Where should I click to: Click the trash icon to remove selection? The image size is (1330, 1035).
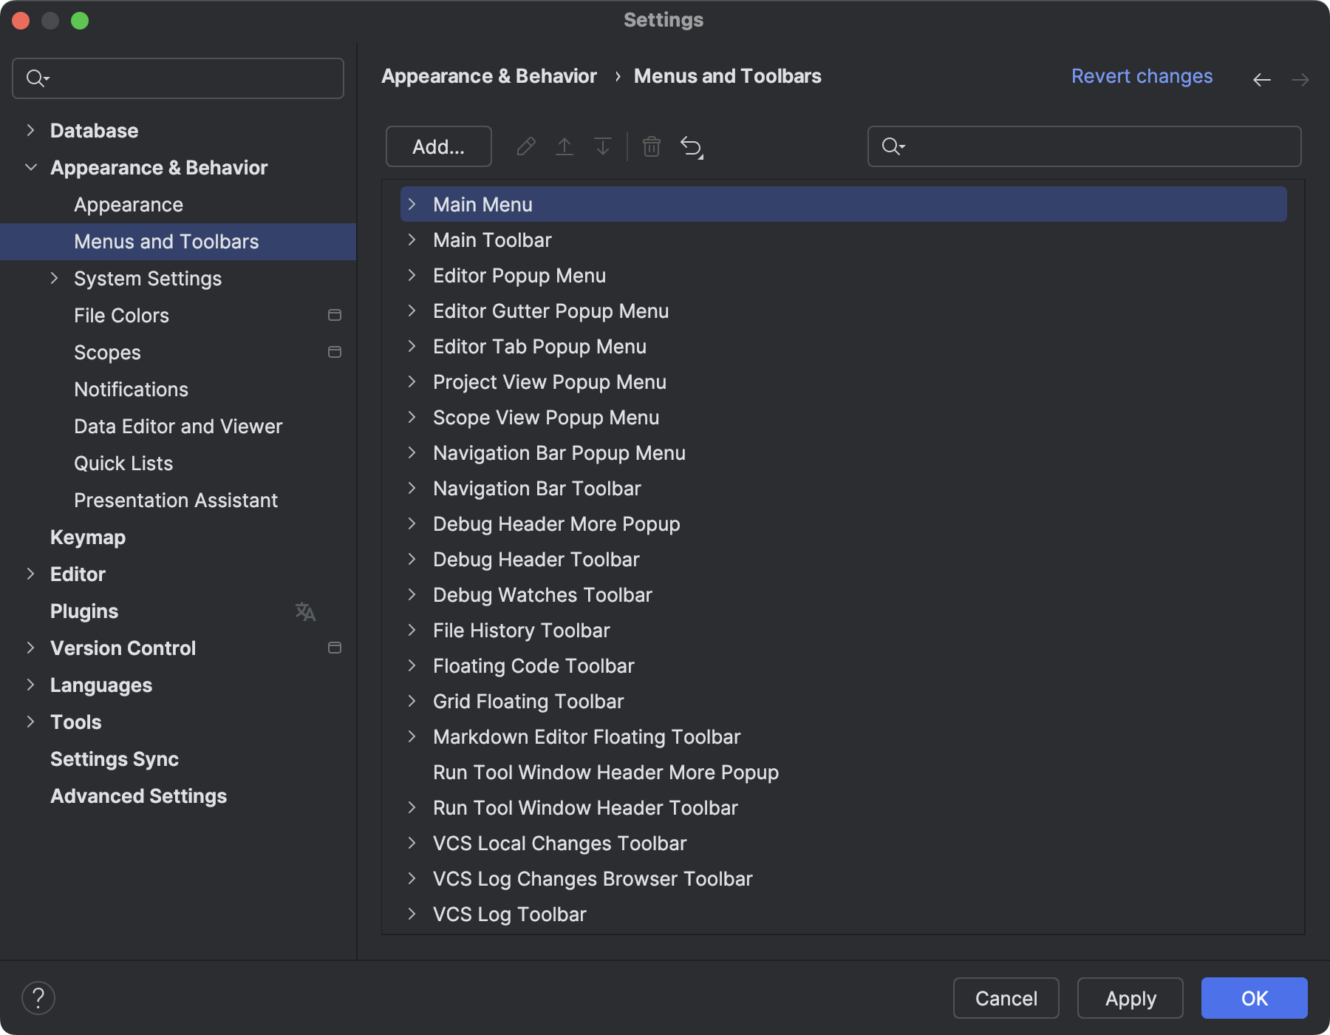click(651, 146)
